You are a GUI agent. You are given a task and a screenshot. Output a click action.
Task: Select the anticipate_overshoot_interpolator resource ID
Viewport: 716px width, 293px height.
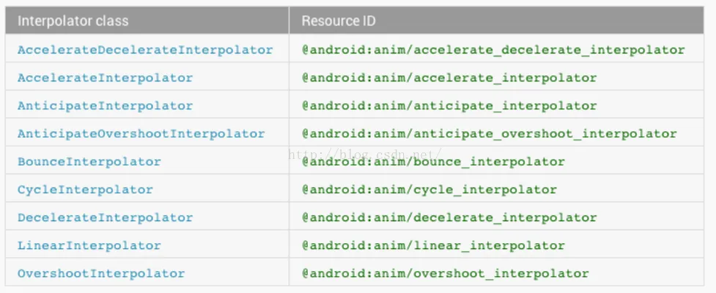click(x=490, y=134)
